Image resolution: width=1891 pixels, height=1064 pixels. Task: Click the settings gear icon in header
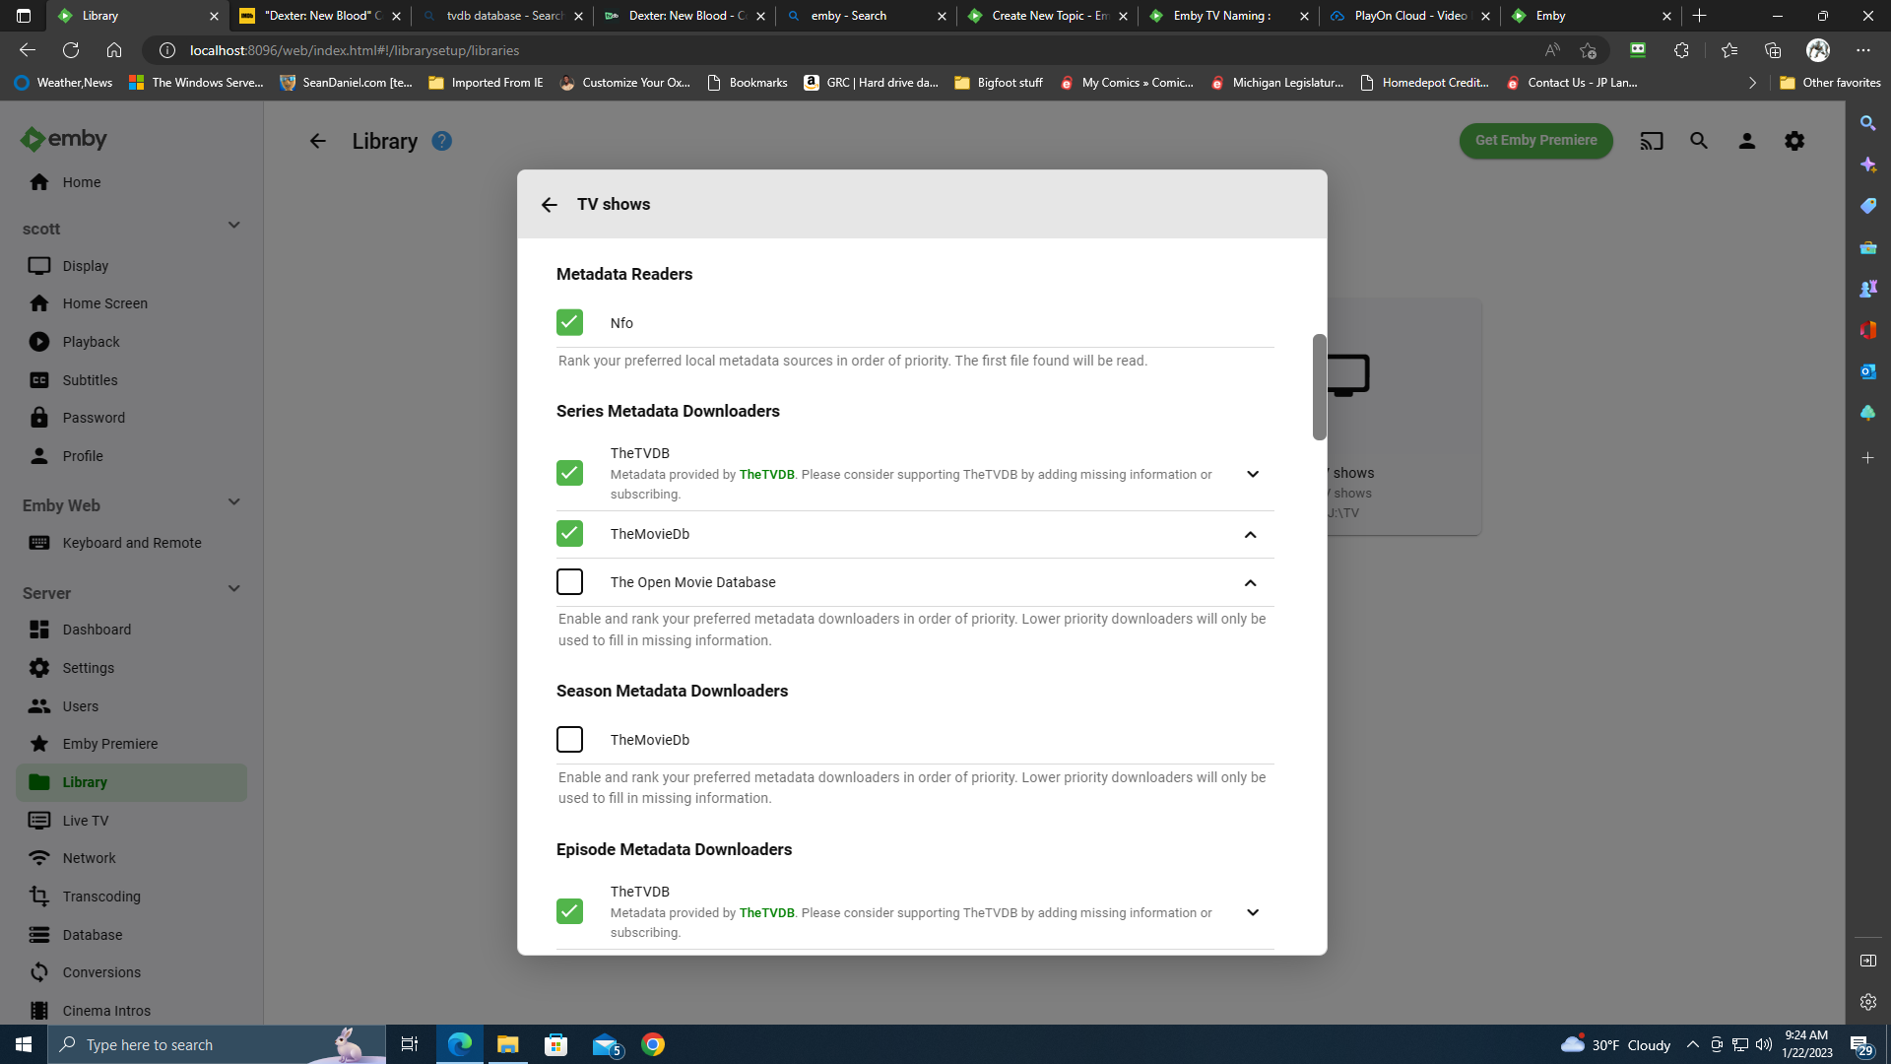tap(1794, 141)
